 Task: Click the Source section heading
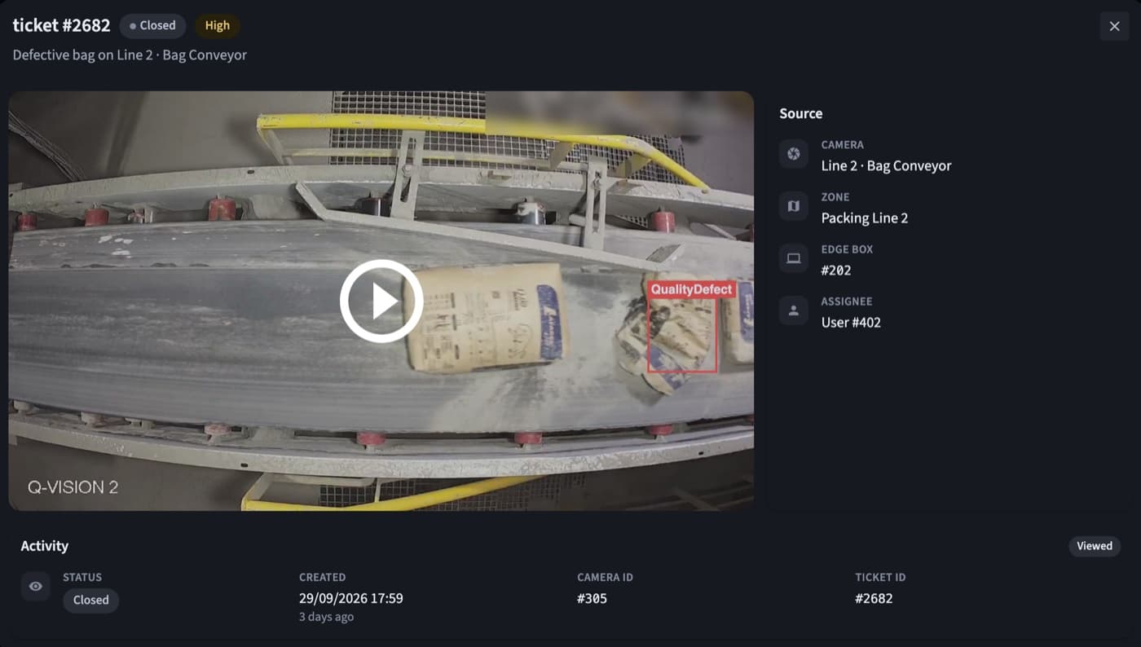[x=800, y=113]
